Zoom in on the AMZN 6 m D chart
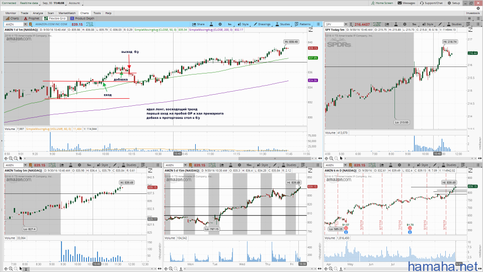The height and width of the screenshot is (272, 483). tap(331, 268)
